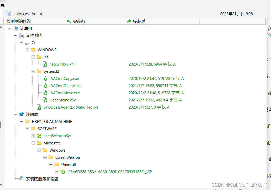Click the UniAccess Agent installer icon
The image size is (271, 190).
tap(9, 14)
